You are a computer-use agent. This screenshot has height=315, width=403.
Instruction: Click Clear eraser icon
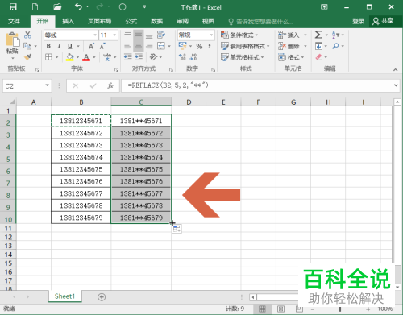(x=318, y=57)
